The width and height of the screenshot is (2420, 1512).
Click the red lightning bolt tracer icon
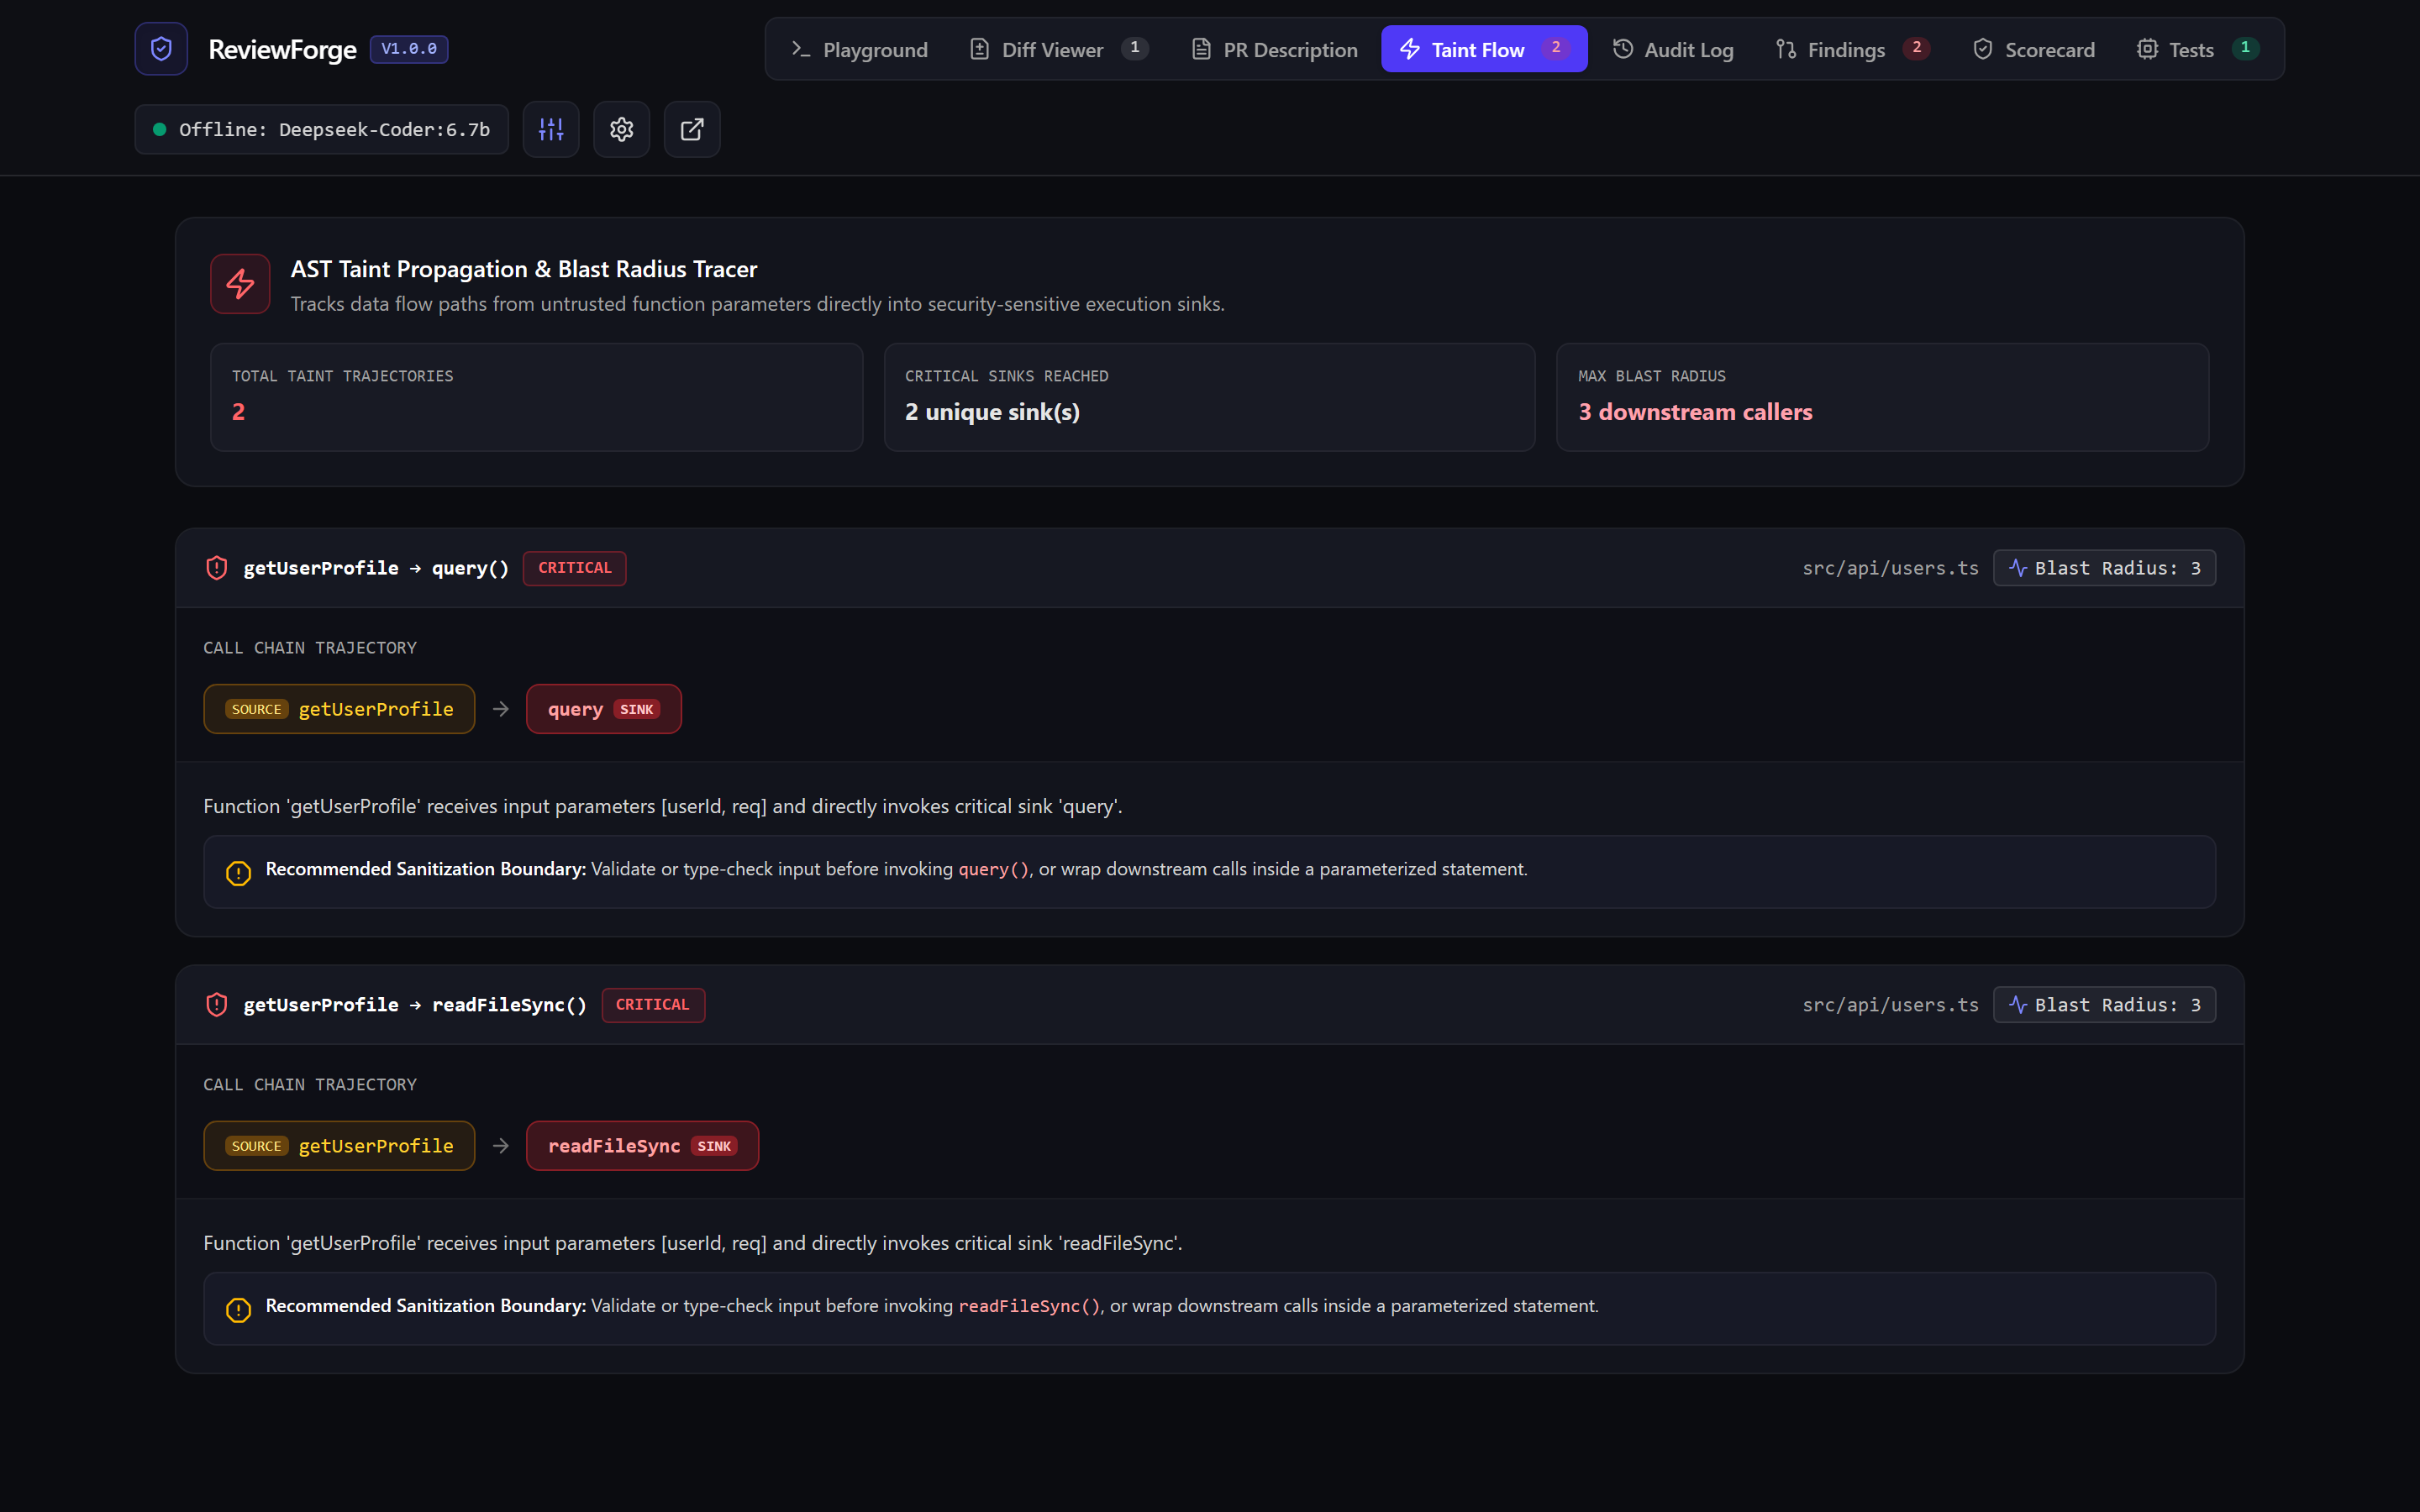pos(240,284)
